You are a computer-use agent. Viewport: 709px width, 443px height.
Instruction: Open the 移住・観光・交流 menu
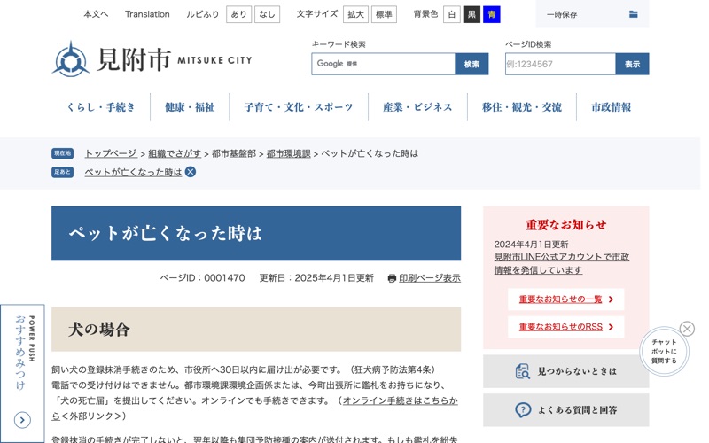(x=522, y=107)
